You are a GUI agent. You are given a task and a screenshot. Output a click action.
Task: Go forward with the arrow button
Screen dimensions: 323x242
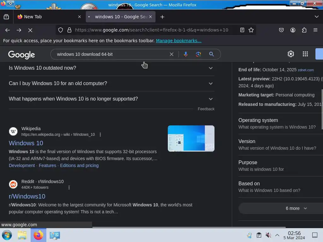[x=19, y=30]
